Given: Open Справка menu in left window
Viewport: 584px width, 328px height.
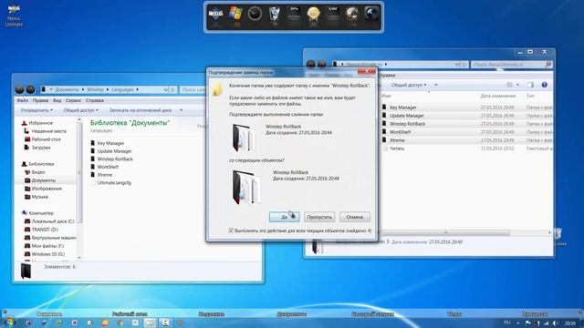Looking at the screenshot, I should (95, 100).
